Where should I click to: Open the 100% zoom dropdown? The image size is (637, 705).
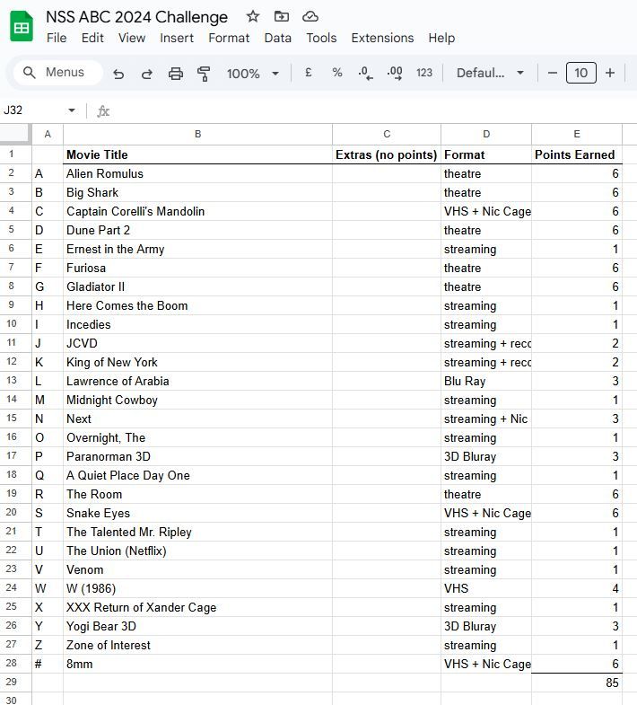252,74
